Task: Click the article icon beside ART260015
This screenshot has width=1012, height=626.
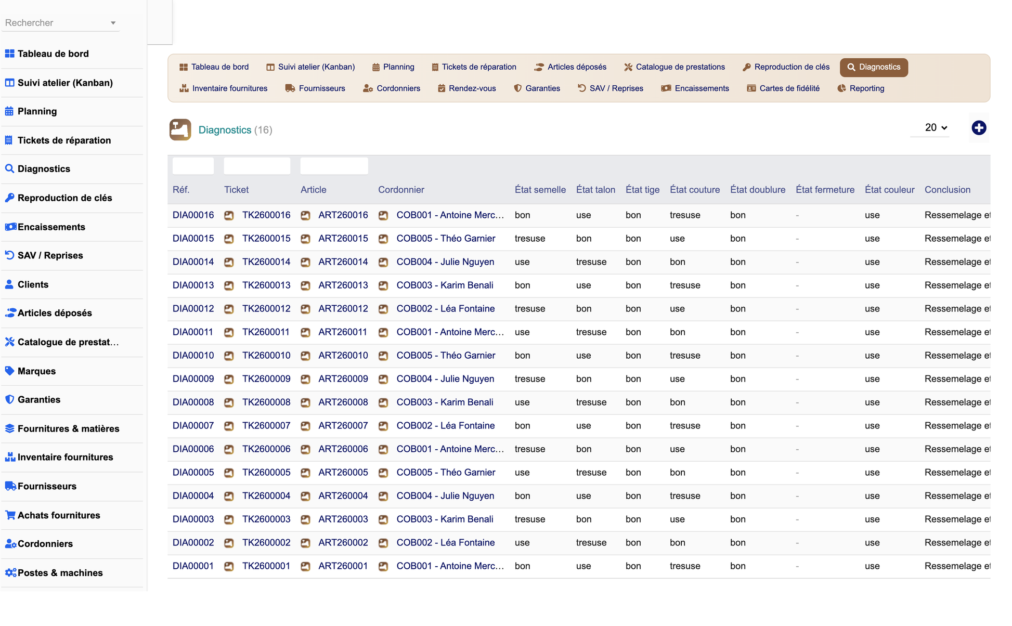Action: [305, 239]
